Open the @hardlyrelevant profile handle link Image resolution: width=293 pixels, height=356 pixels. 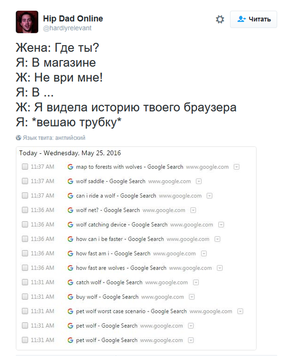pos(67,28)
